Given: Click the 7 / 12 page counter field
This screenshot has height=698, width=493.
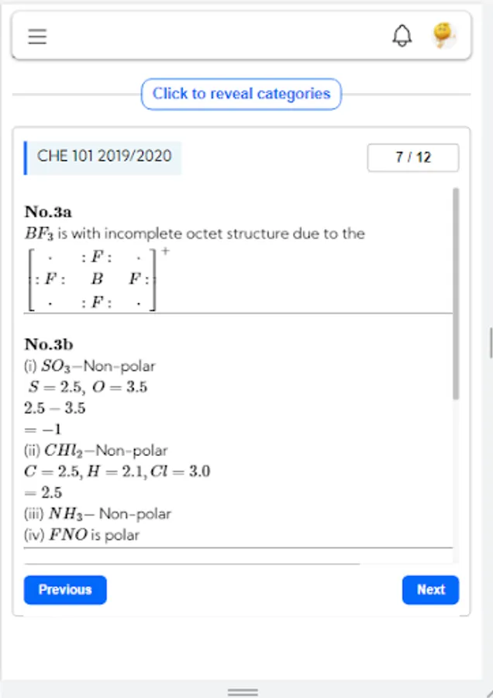Looking at the screenshot, I should tap(413, 157).
